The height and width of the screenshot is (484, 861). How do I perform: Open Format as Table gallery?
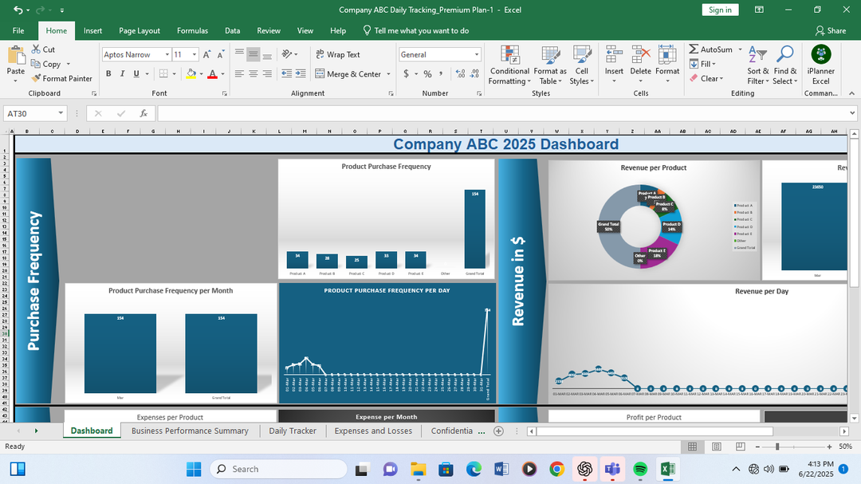coord(550,65)
